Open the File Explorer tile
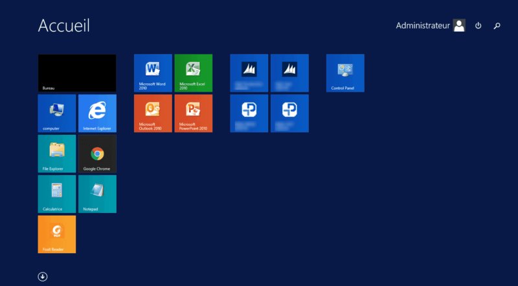518x286 pixels. 57,154
